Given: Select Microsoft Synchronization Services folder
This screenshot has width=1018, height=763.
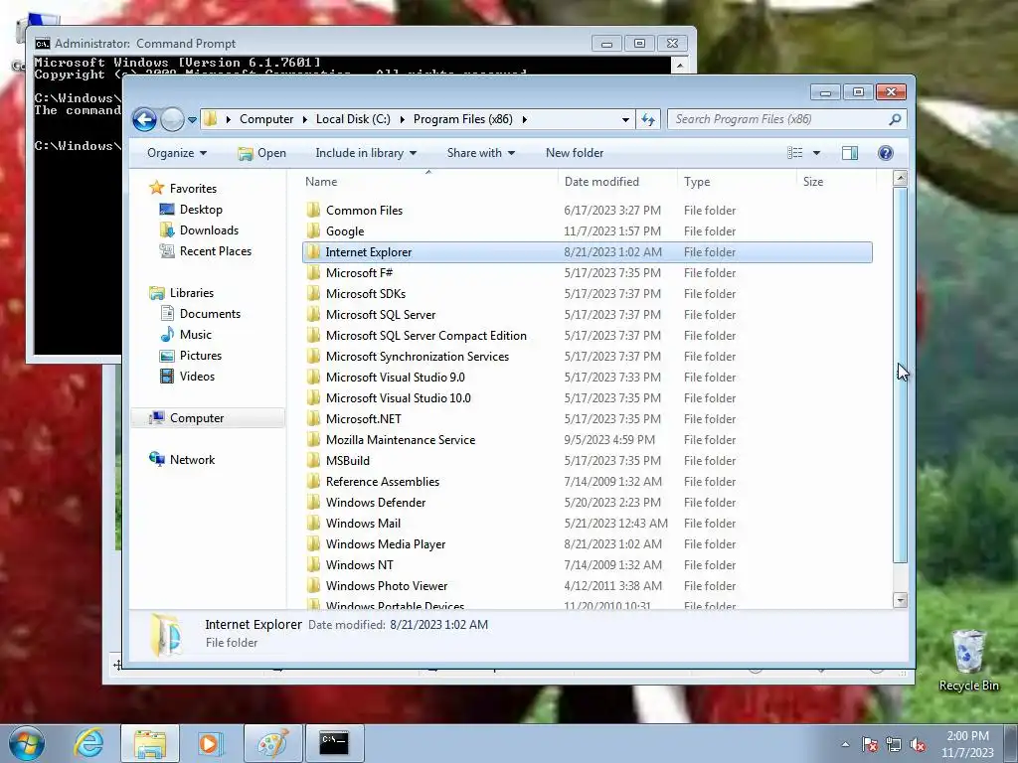Looking at the screenshot, I should pos(418,357).
